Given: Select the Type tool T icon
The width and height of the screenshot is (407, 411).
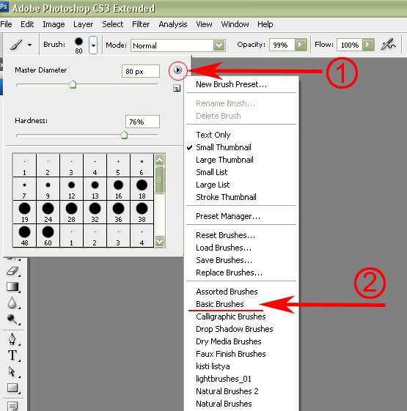Looking at the screenshot, I should pos(12,355).
